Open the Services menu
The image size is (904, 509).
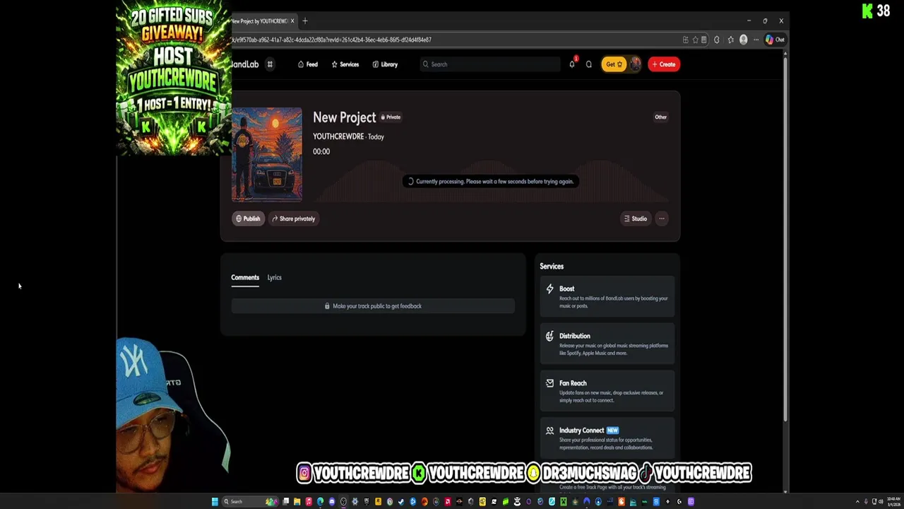click(345, 64)
